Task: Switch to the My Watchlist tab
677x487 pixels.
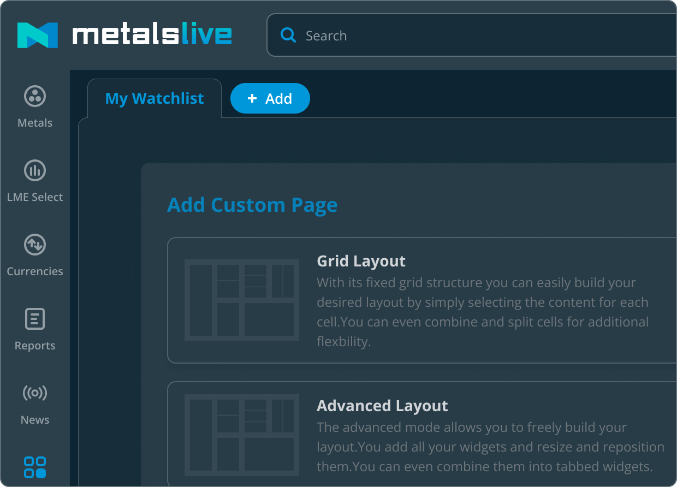Action: [155, 98]
